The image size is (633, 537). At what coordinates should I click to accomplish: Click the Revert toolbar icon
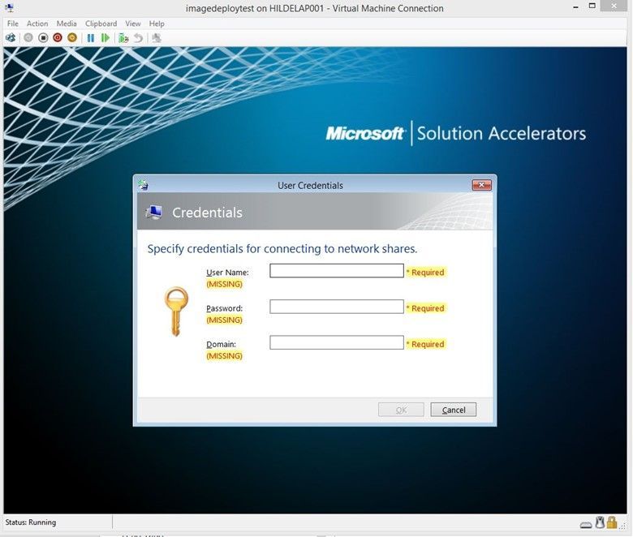pos(138,38)
